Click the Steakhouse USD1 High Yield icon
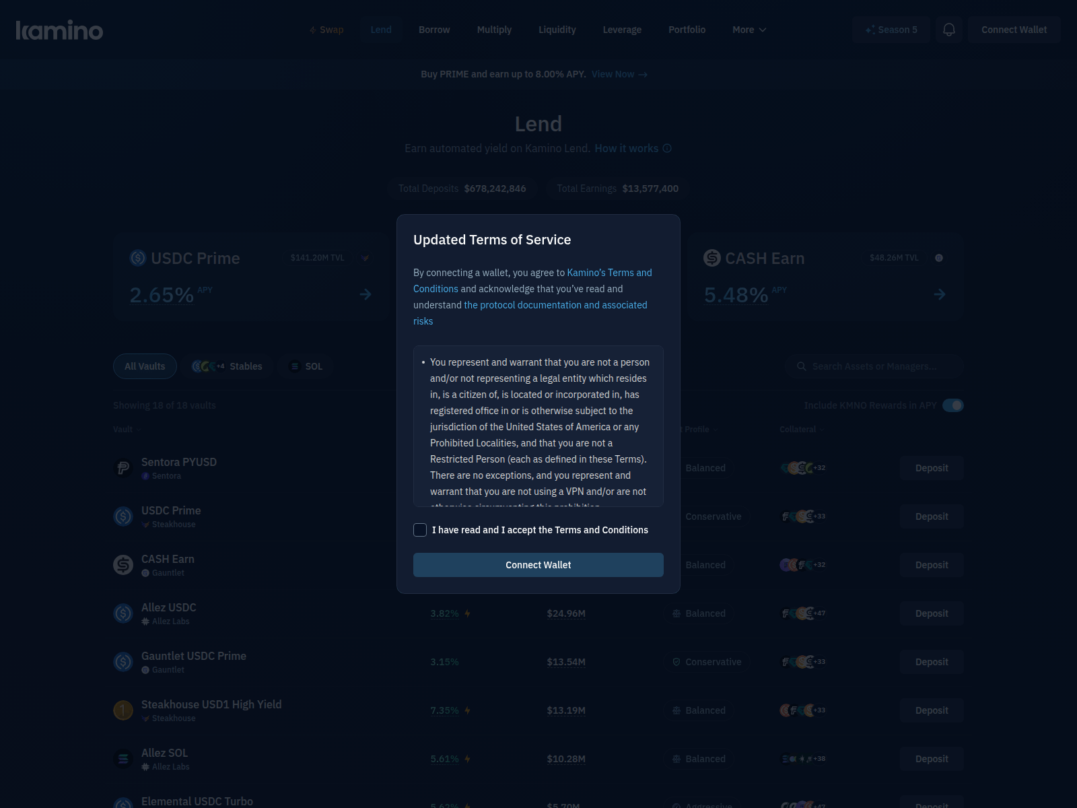 pos(123,710)
